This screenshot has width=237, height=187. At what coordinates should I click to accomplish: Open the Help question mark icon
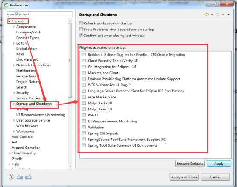click(11, 177)
